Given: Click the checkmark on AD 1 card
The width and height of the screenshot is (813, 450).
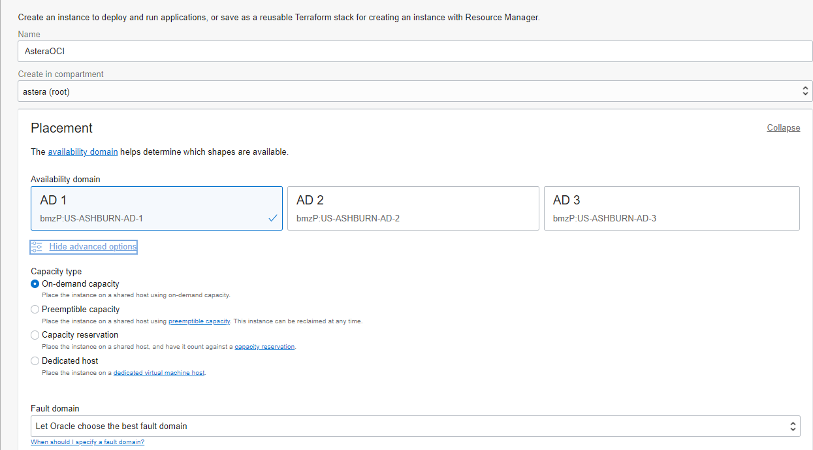Looking at the screenshot, I should 272,218.
